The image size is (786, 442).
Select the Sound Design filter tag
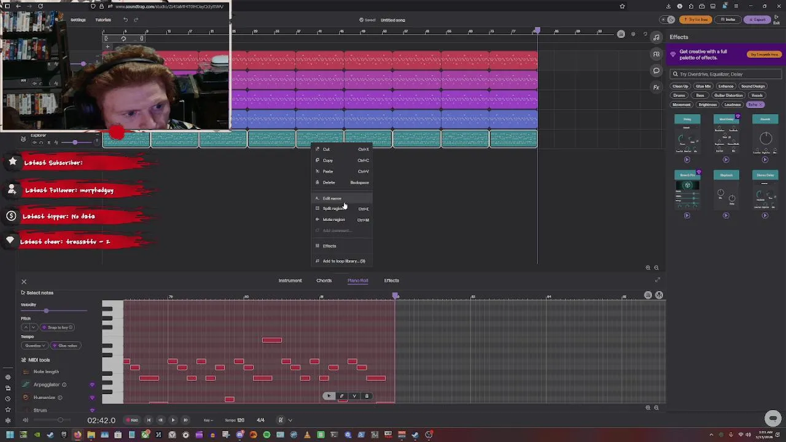(x=752, y=87)
